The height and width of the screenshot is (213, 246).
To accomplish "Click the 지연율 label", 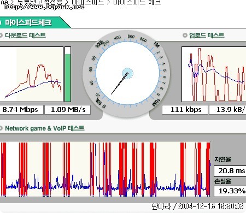I will (222, 159).
